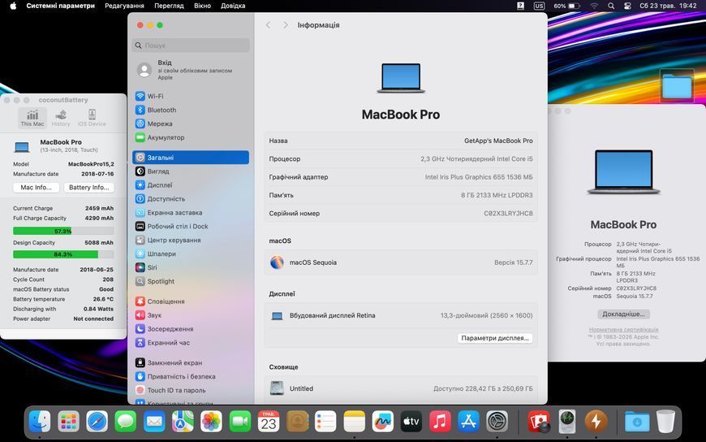
Task: Go back with the left chevron
Action: click(x=269, y=25)
